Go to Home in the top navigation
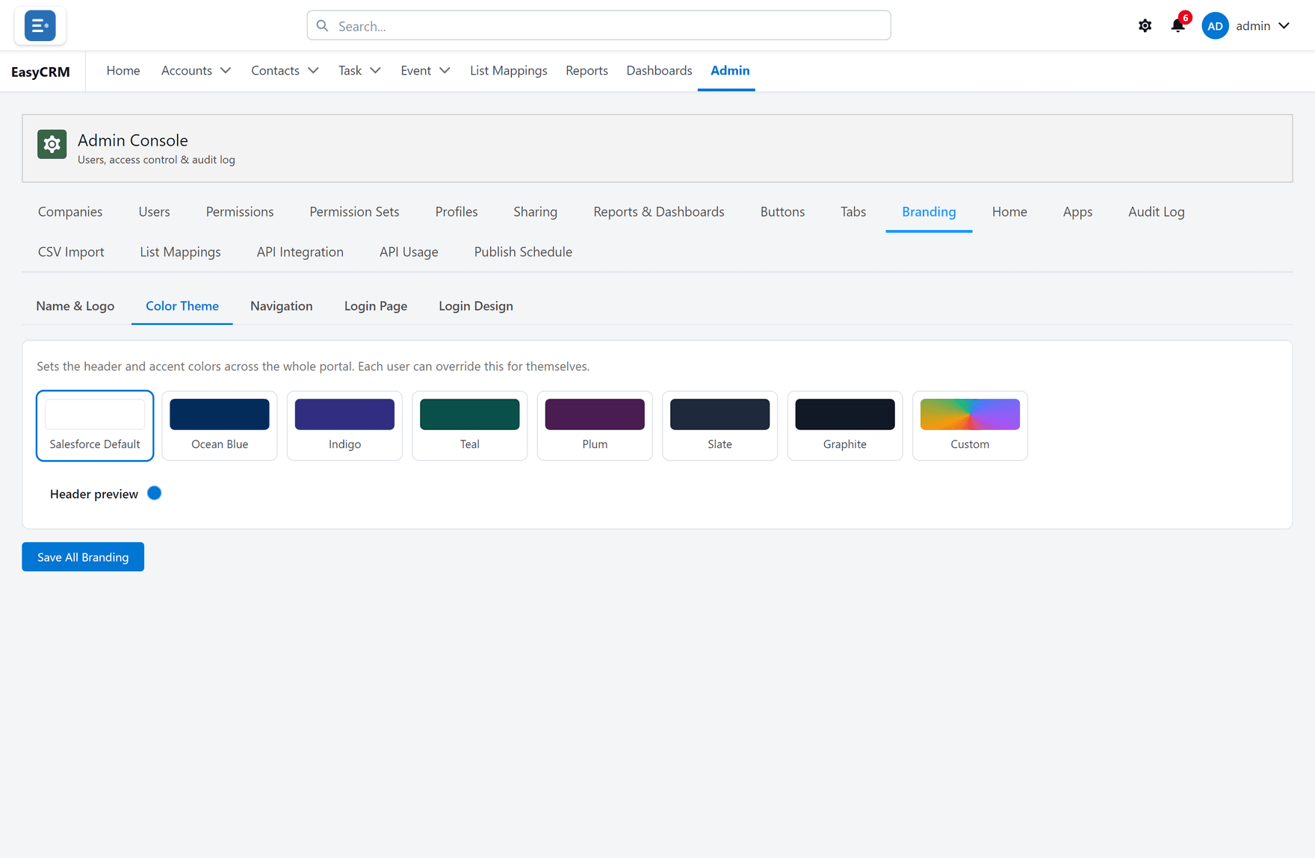1315x858 pixels. (x=123, y=70)
